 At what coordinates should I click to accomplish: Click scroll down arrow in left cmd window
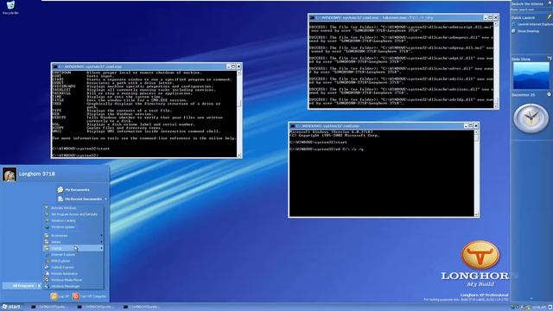click(x=239, y=155)
